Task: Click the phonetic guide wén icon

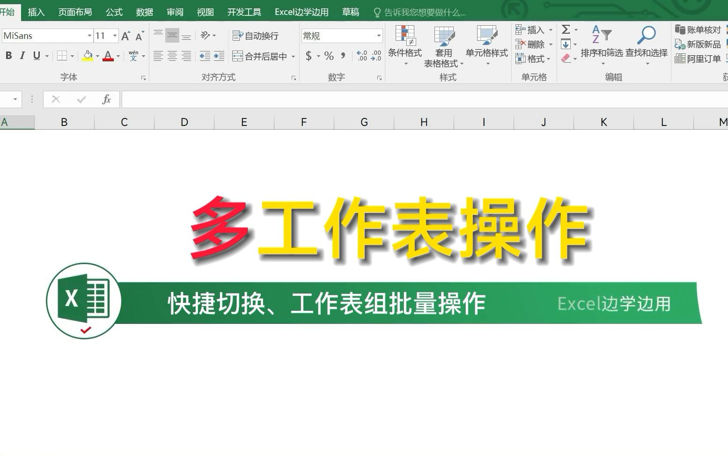Action: pos(133,56)
